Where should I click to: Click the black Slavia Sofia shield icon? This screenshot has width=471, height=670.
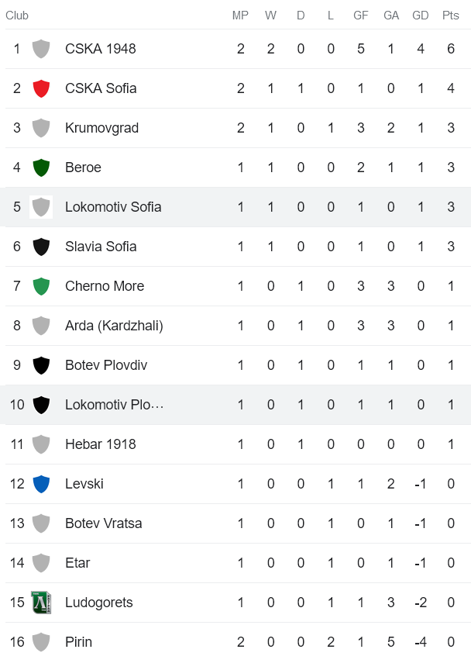(40, 247)
